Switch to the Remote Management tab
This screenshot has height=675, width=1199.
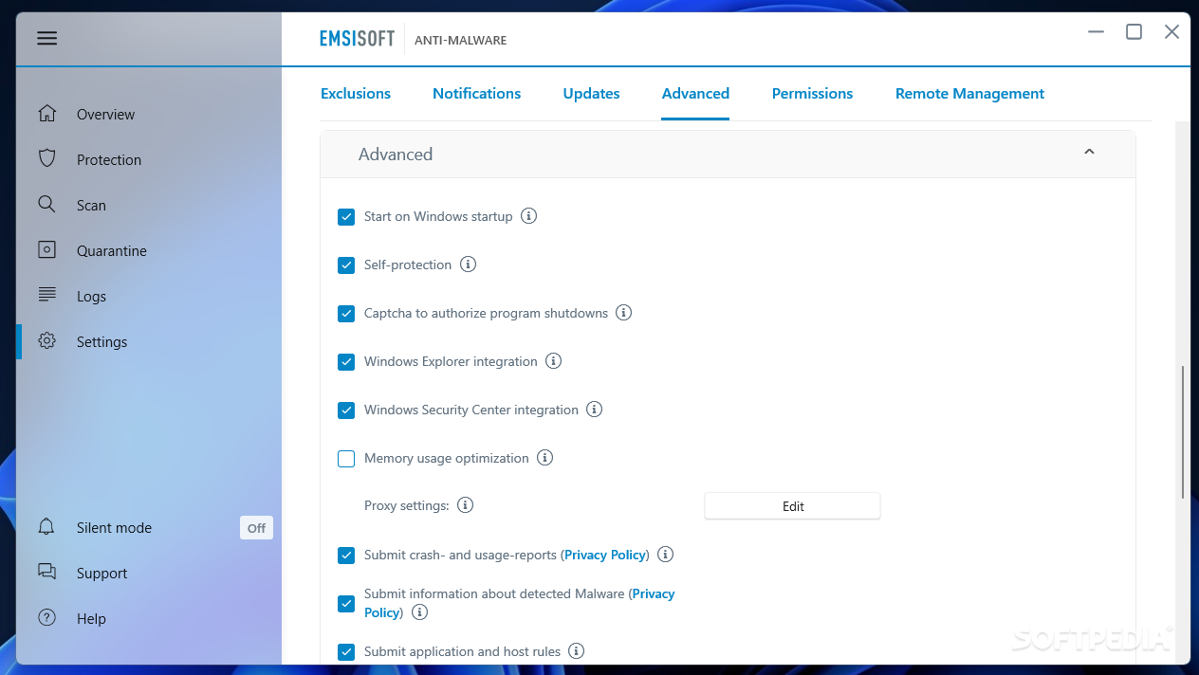pos(969,93)
